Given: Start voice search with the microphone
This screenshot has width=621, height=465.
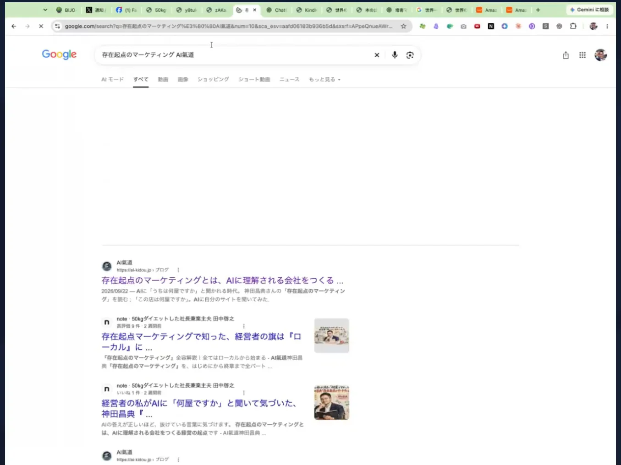Looking at the screenshot, I should (x=395, y=55).
